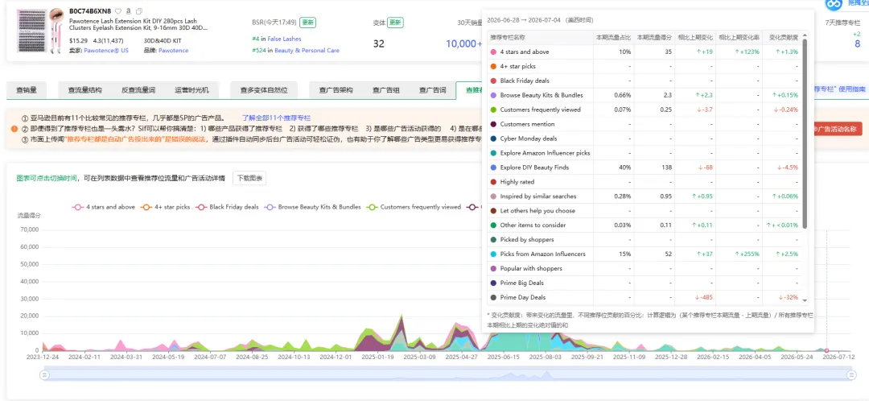Image resolution: width=869 pixels, height=401 pixels.
Task: Click the chart timeline marker near 2026-07-12
Action: pos(826,350)
